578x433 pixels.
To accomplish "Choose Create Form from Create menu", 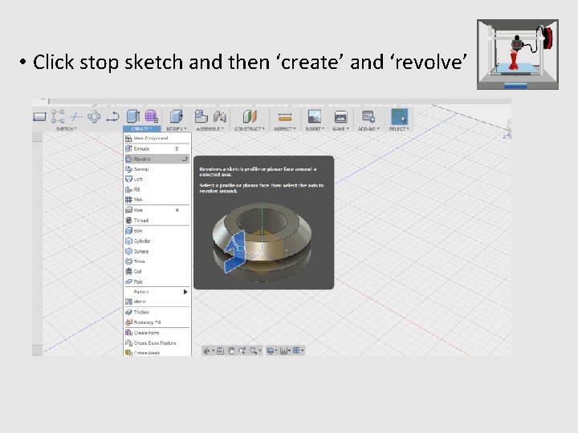I will (x=157, y=333).
